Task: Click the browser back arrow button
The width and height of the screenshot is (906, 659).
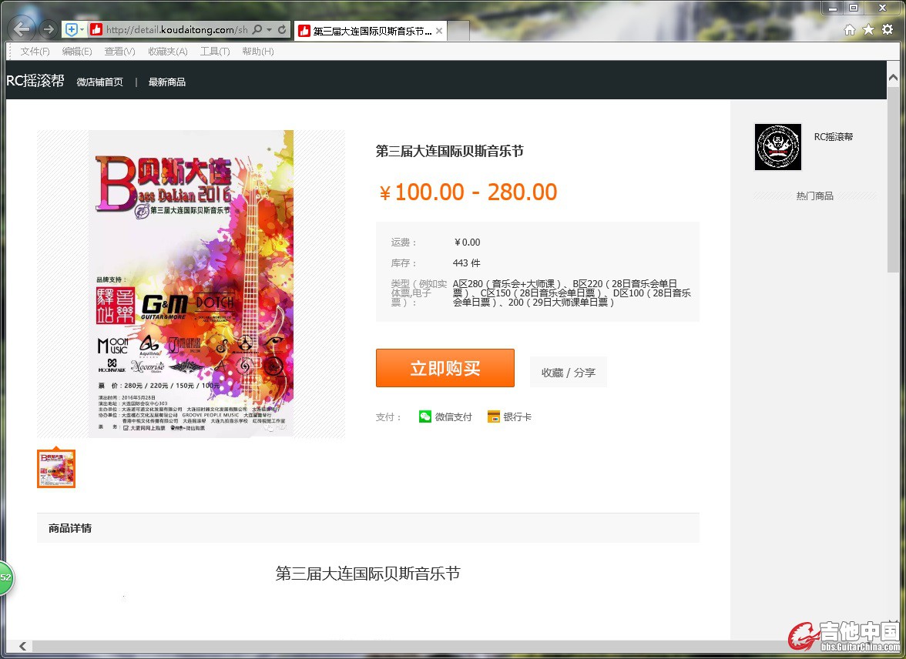Action: [x=22, y=29]
